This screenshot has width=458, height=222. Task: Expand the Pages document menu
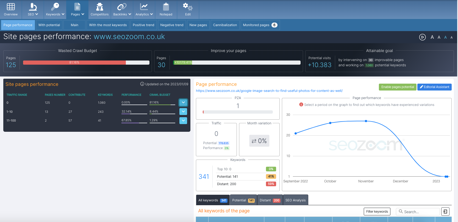77,9
